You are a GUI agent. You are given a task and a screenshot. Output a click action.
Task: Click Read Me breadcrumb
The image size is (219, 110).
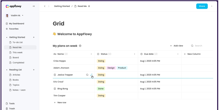(x=81, y=6)
